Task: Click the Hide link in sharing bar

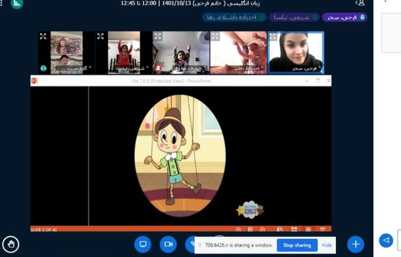Action: click(x=327, y=245)
